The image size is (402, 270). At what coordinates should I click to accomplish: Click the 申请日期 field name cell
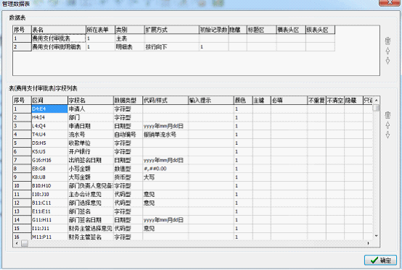tap(90, 126)
